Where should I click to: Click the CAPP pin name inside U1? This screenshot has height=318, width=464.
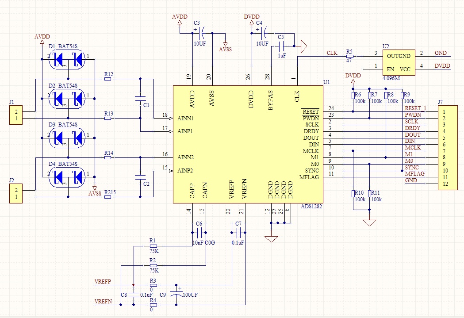point(192,191)
